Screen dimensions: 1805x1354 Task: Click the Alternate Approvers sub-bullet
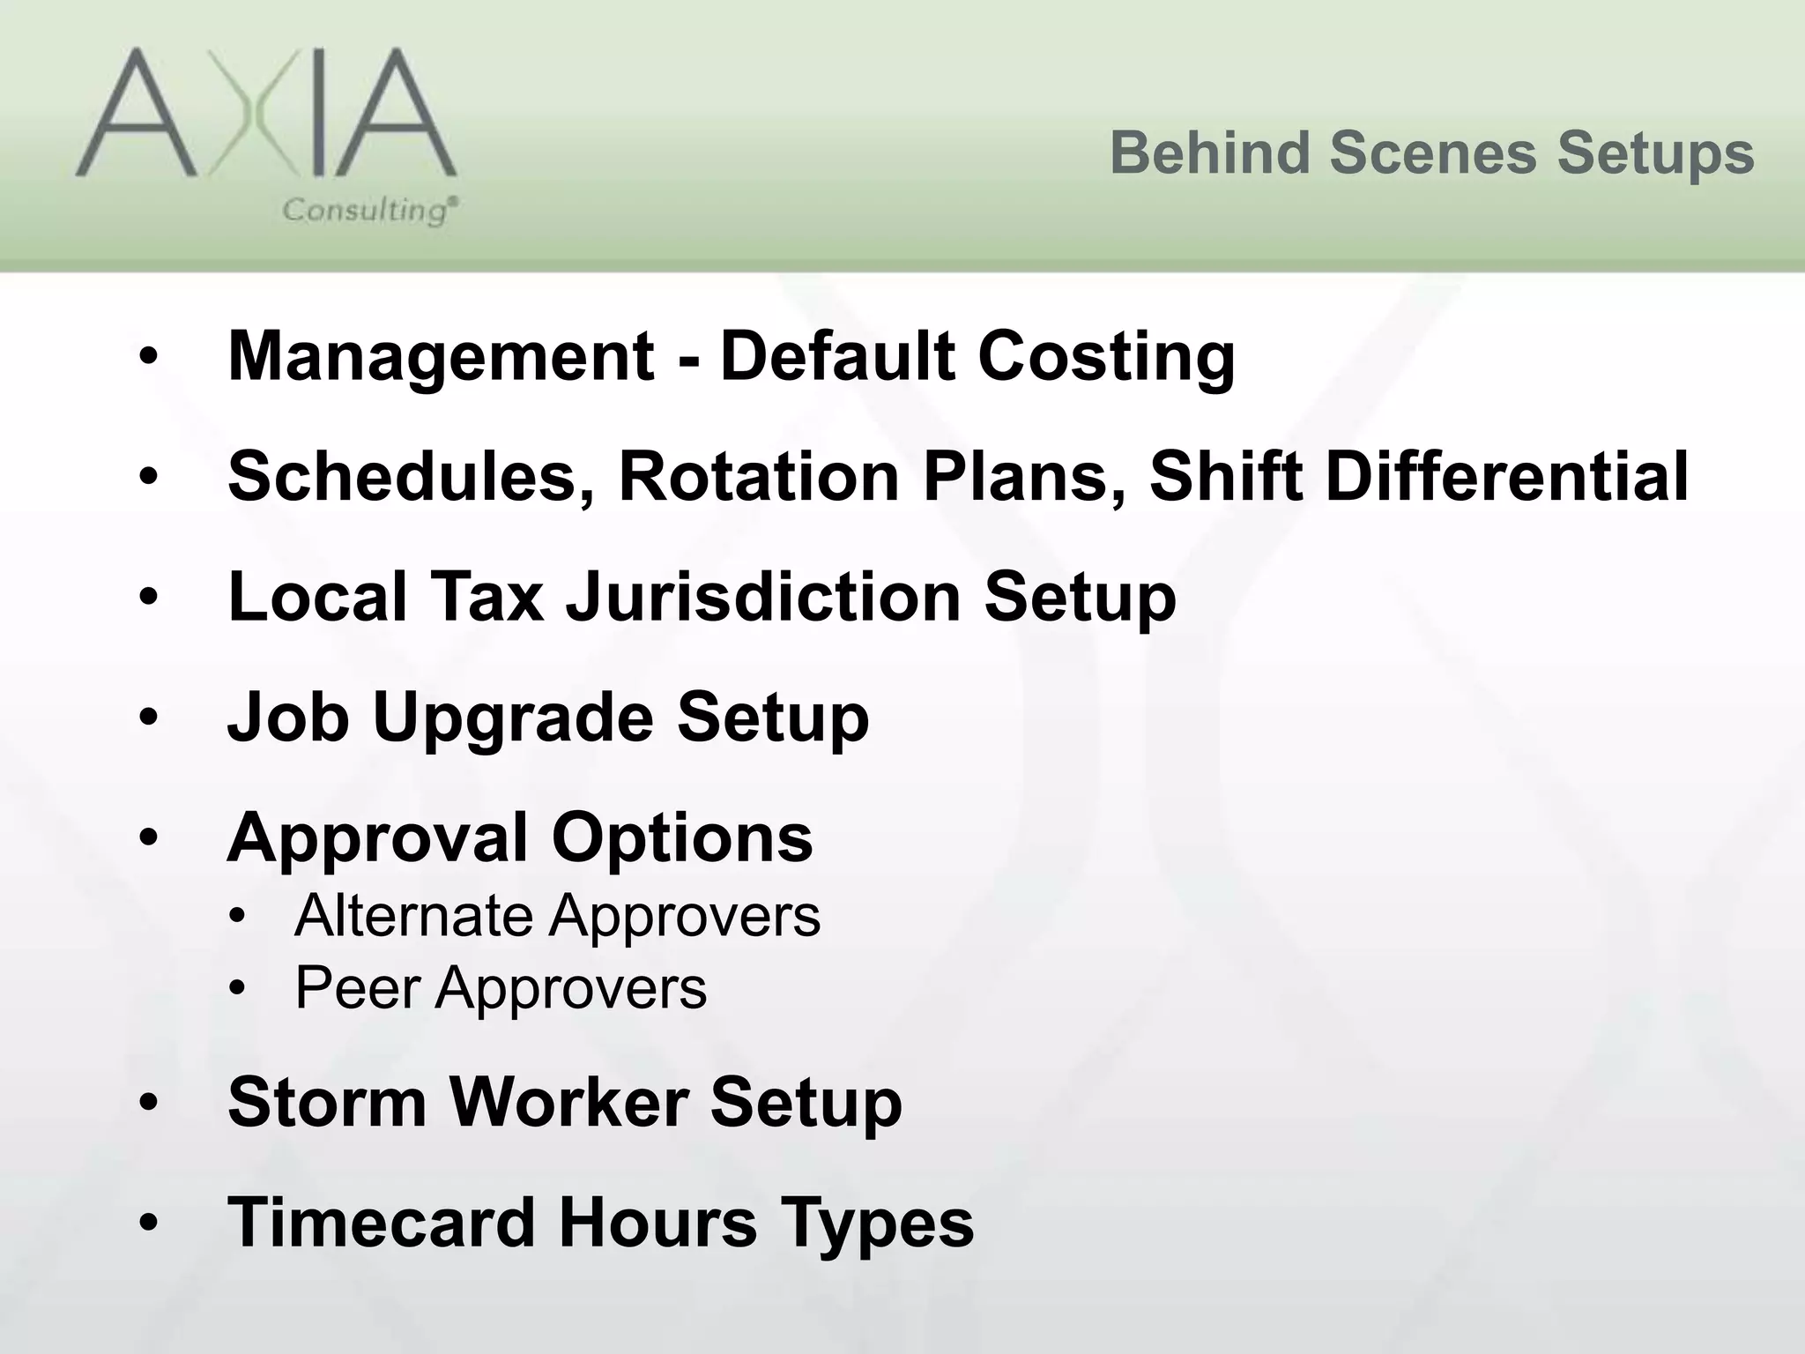pyautogui.click(x=557, y=915)
